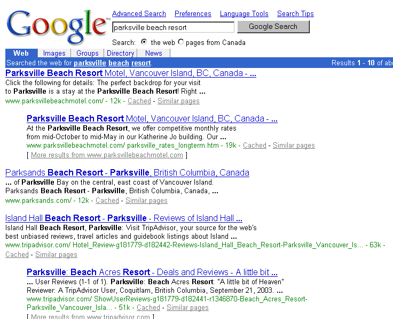Image resolution: width=393 pixels, height=319 pixels.
Task: Open Similar pages for Island Hall tripadvisor result
Action: pyautogui.click(x=56, y=255)
